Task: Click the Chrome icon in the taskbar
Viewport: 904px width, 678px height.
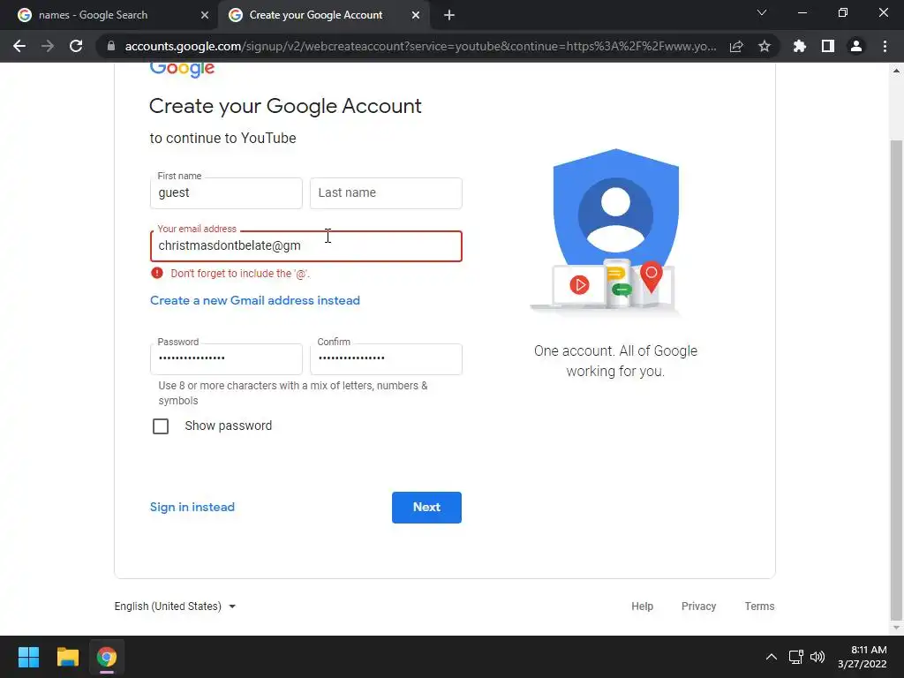Action: [107, 657]
